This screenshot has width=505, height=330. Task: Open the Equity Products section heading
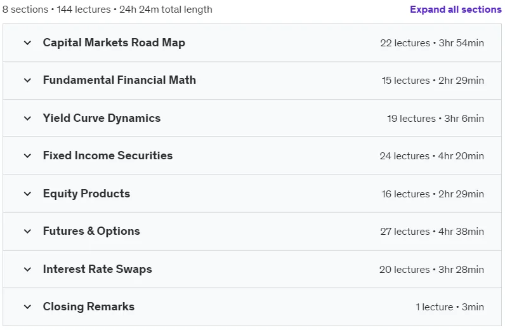tap(87, 194)
